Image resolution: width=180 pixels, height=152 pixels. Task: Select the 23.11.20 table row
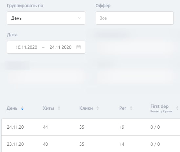click(x=91, y=144)
